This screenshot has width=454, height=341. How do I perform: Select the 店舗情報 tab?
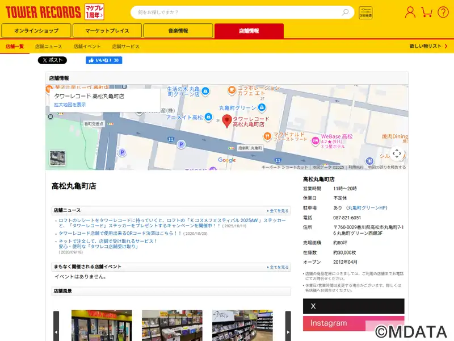coord(249,31)
